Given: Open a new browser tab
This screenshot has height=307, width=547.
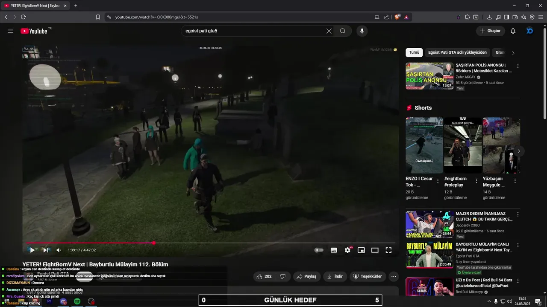Looking at the screenshot, I should 76,6.
